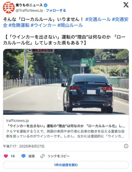This screenshot has width=132, height=172.
Task: Click the リンクをコピー label
Action: 58,156
